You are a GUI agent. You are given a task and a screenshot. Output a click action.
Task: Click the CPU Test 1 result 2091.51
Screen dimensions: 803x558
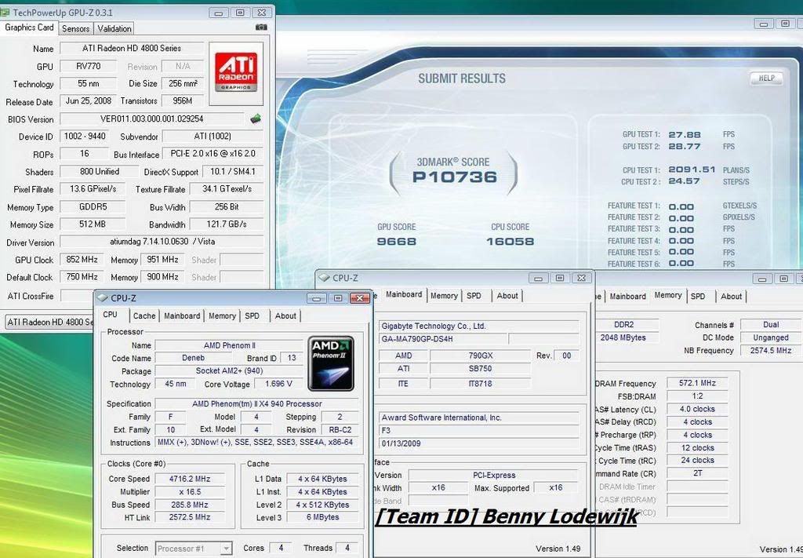692,170
